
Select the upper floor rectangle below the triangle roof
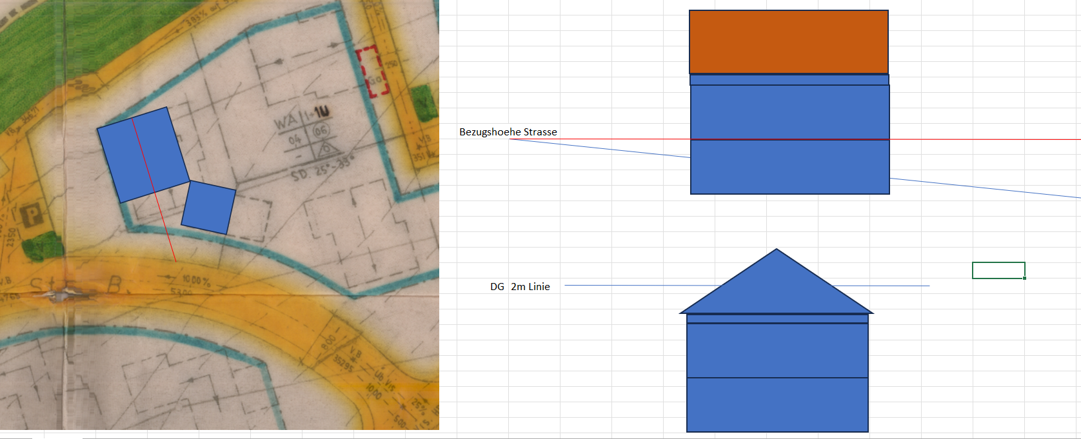click(x=777, y=351)
